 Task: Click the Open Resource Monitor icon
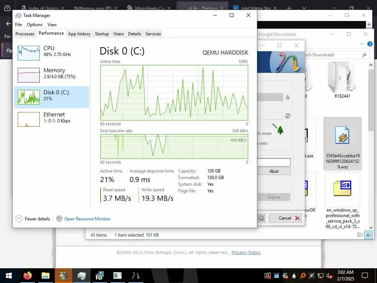pos(59,219)
